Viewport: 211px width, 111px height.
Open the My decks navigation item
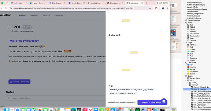pyautogui.click(x=34, y=16)
